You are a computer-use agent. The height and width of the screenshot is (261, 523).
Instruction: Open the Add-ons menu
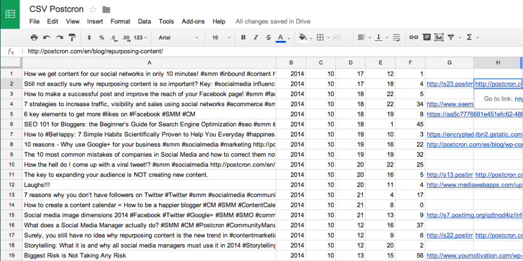193,21
